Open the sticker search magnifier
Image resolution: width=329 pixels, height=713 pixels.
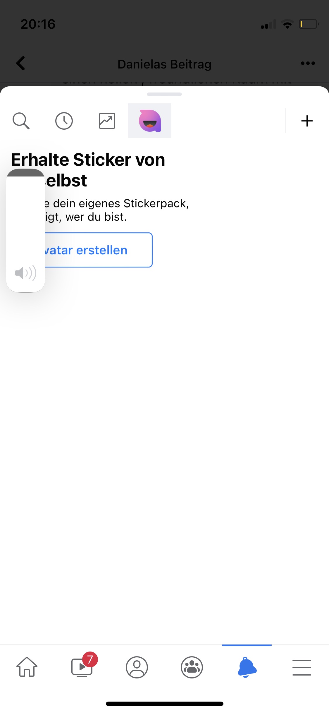tap(21, 121)
